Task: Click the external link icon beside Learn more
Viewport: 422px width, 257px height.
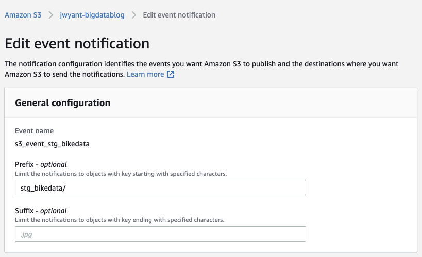Action: (171, 74)
